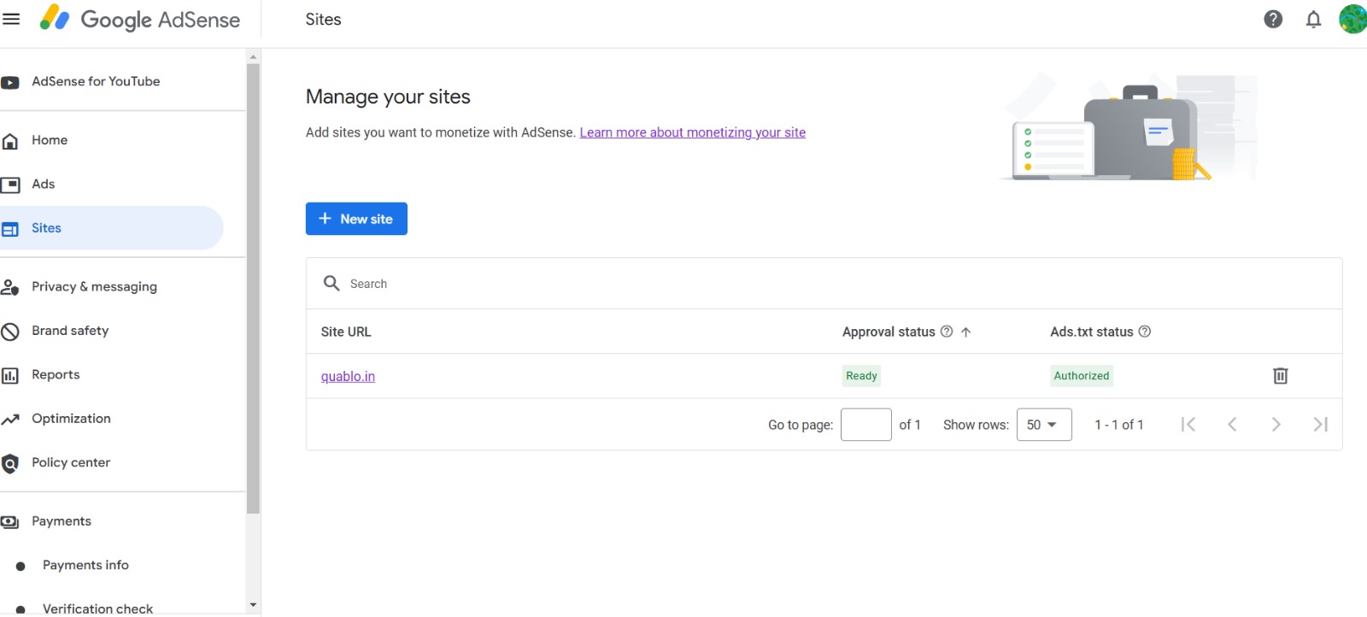
Task: Open the Brand safety menu item
Action: (70, 331)
